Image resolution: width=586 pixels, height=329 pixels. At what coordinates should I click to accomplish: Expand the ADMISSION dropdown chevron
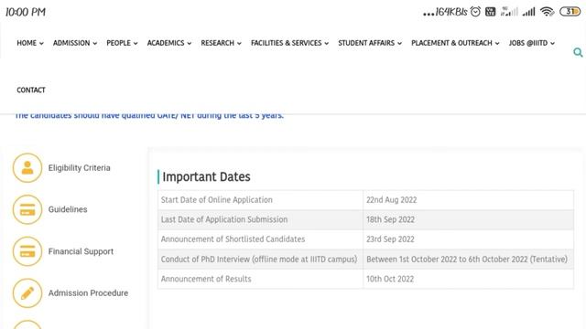point(95,44)
